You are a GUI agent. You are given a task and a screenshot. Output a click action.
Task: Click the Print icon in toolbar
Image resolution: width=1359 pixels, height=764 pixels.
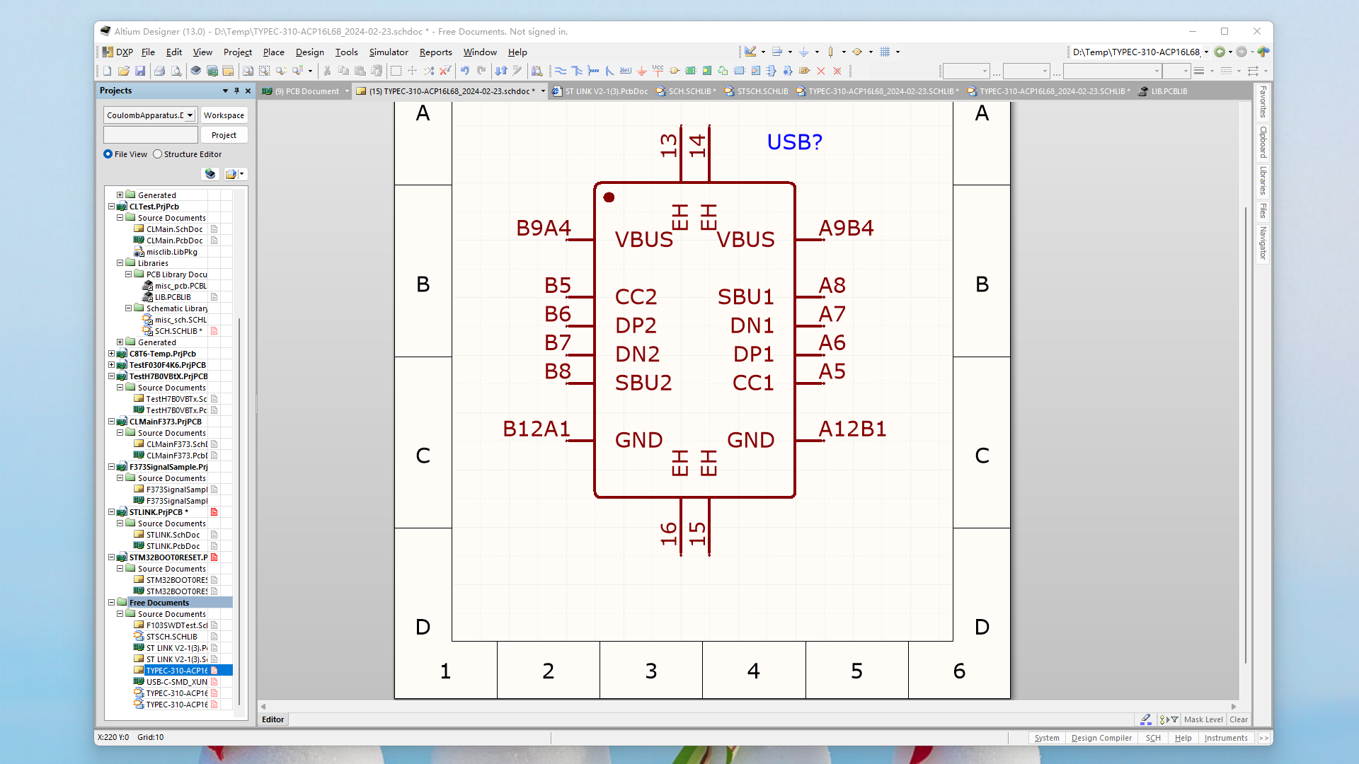160,71
